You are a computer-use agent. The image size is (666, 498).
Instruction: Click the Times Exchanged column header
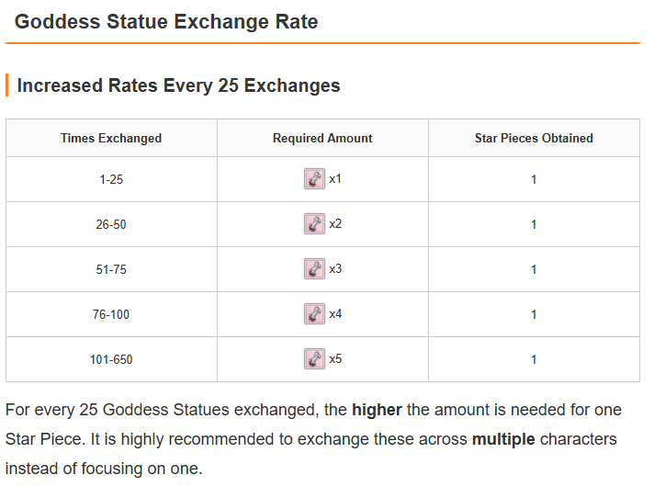click(111, 138)
